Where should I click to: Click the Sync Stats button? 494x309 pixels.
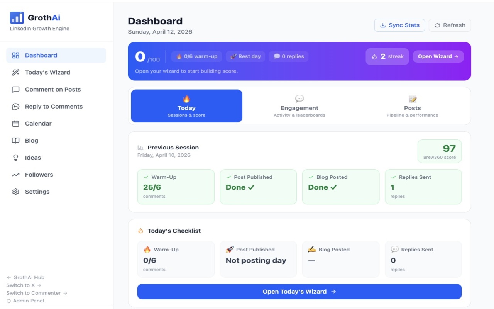coord(399,25)
